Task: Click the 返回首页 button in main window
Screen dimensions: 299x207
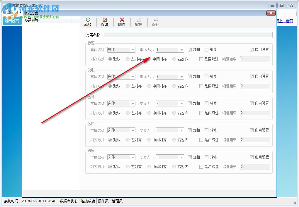Action: coord(12,21)
